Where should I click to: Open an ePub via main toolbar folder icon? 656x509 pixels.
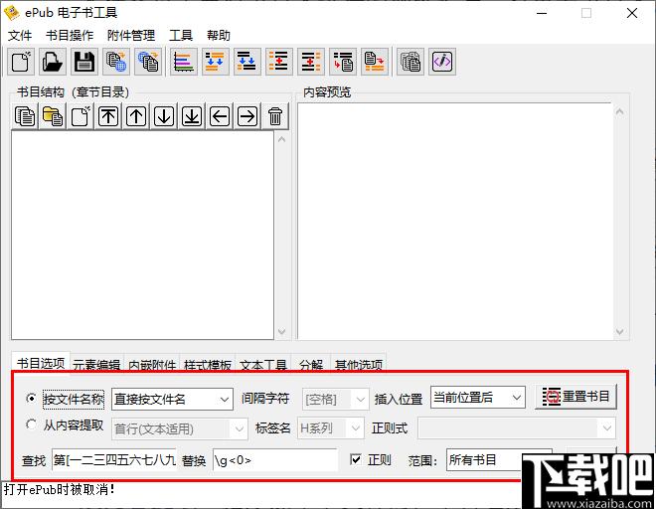point(53,62)
